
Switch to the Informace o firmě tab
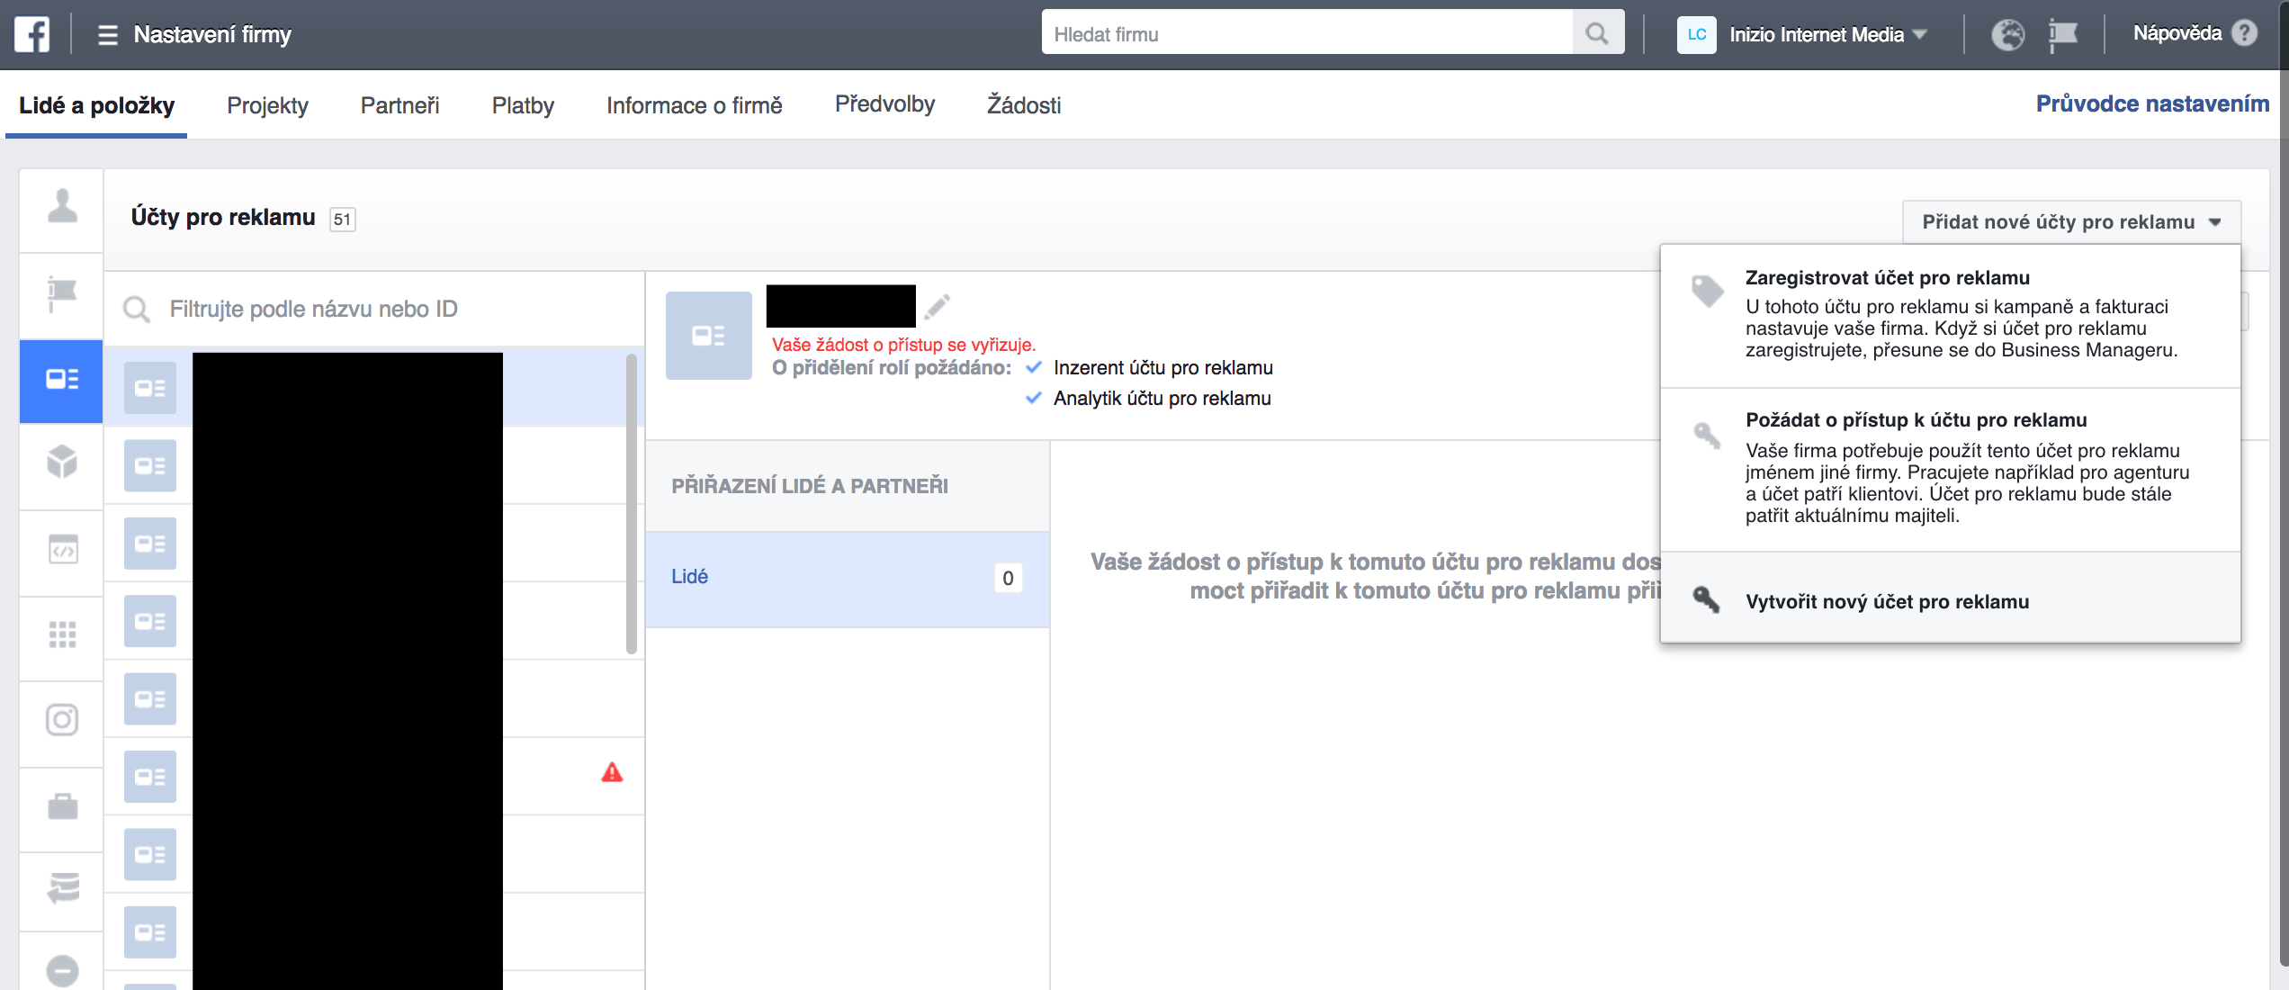694,105
